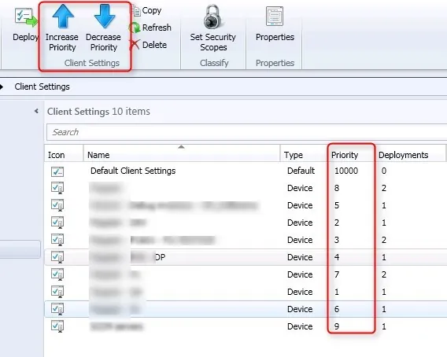Click the Default type cell

[301, 171]
